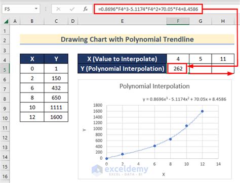Click cell 'Y (Polynomial Interpolation)'
The width and height of the screenshot is (240, 183).
point(122,69)
